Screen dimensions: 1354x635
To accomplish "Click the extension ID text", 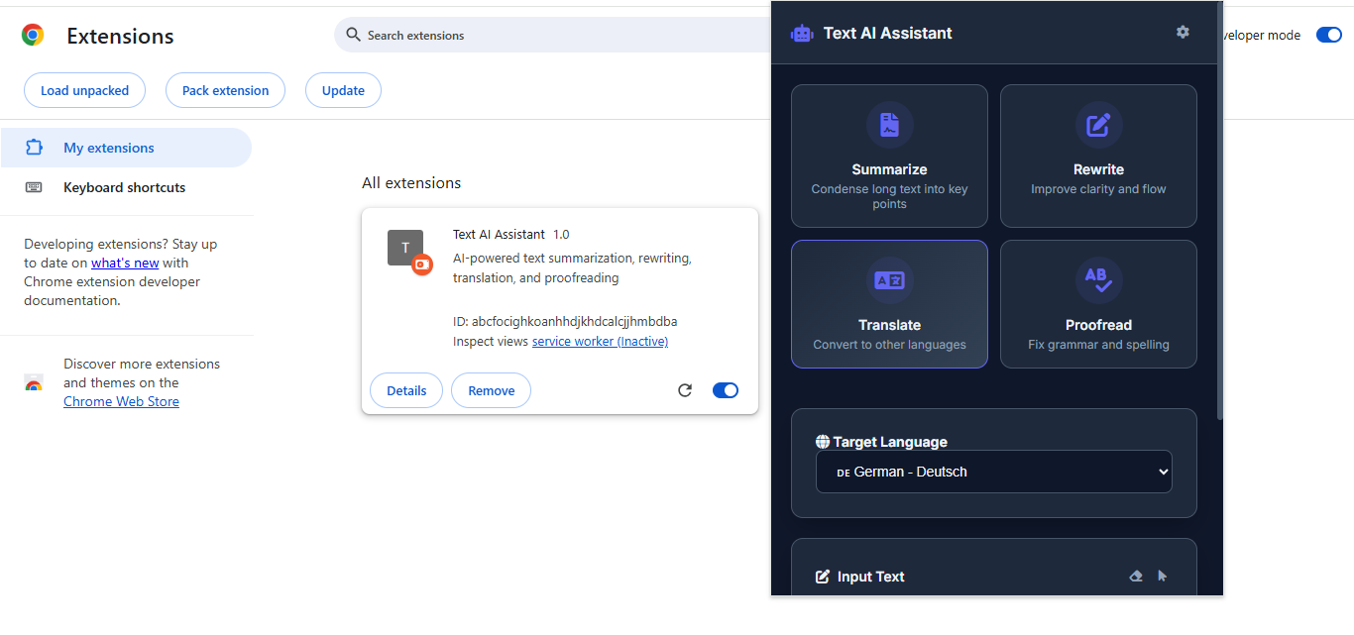I will point(565,321).
